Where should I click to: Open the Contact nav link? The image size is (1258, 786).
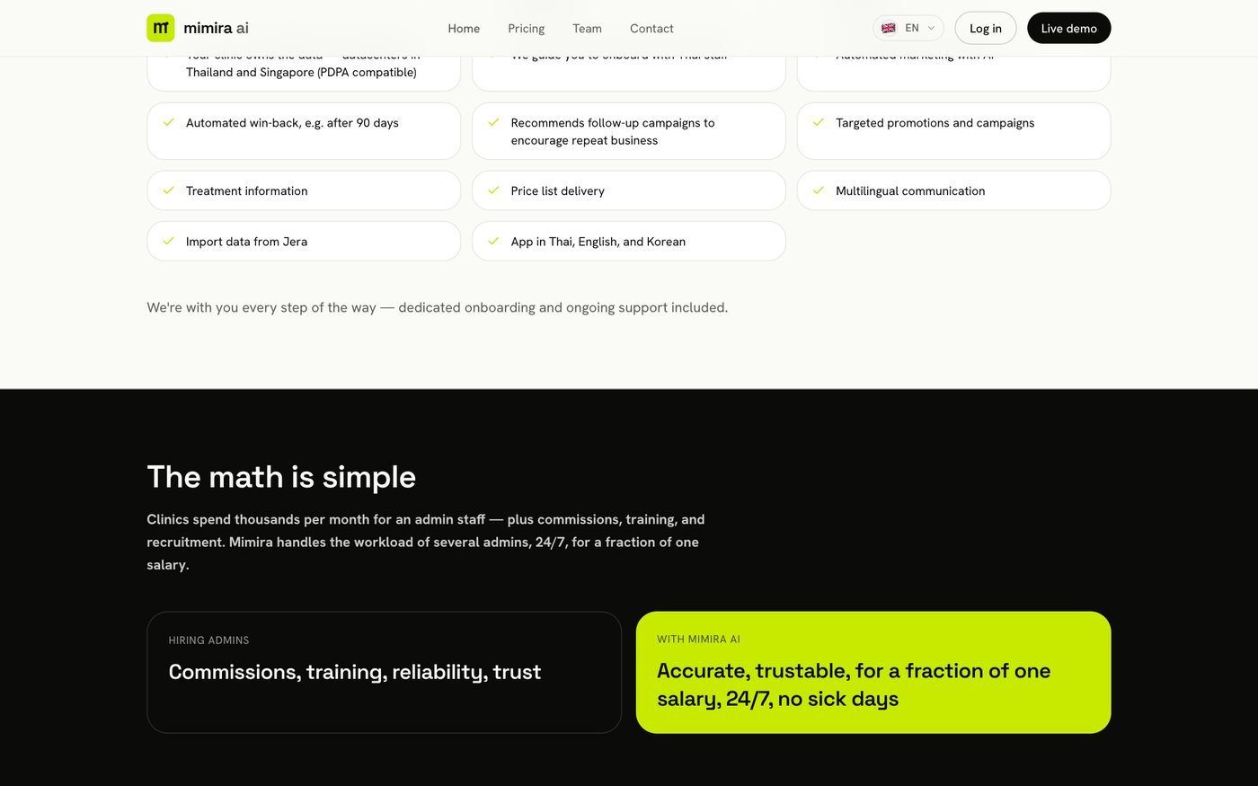(651, 28)
